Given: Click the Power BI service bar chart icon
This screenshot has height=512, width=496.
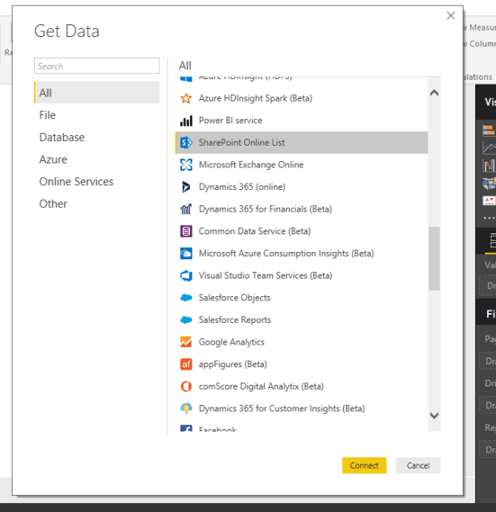Looking at the screenshot, I should 186,121.
